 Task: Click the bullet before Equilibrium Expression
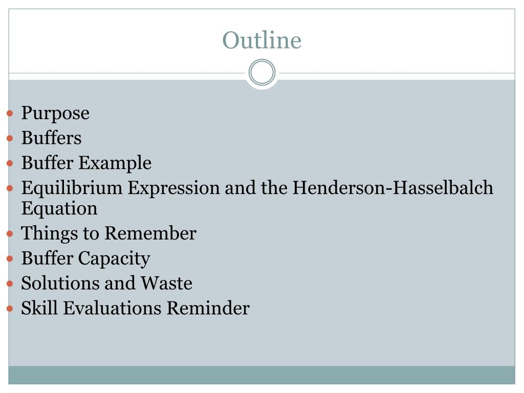click(x=10, y=188)
